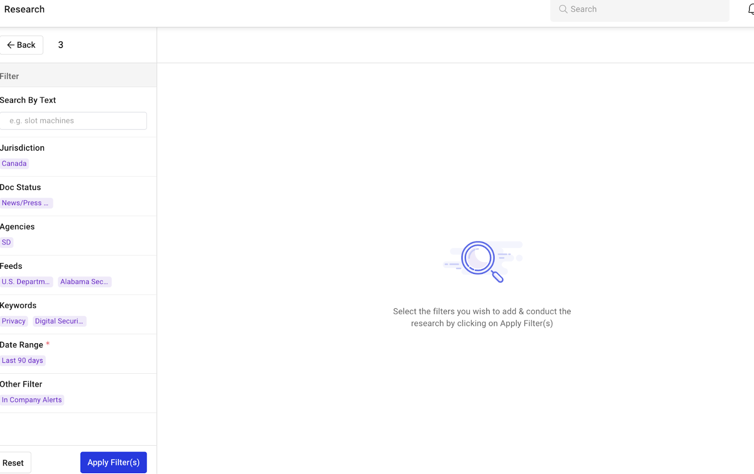Image resolution: width=754 pixels, height=474 pixels.
Task: Go back using the Back button
Action: pyautogui.click(x=21, y=45)
